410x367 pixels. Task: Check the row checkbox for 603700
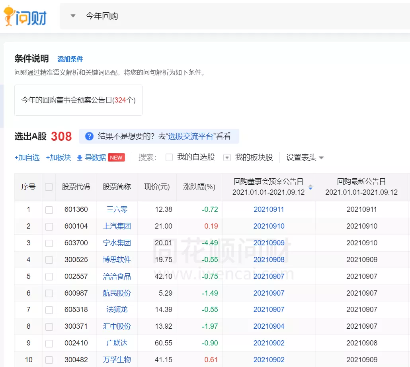pos(49,243)
